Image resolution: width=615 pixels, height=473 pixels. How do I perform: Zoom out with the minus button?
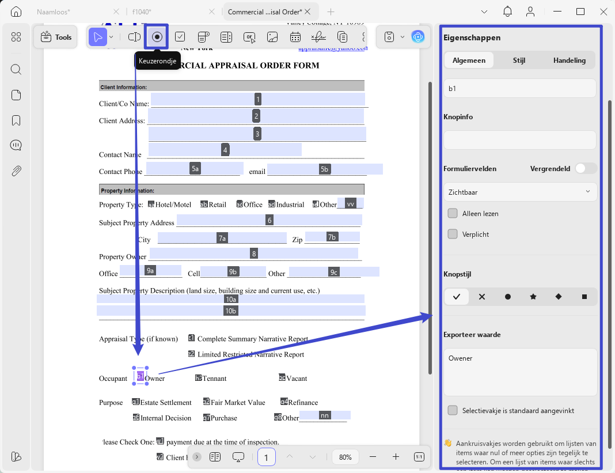[x=373, y=457]
